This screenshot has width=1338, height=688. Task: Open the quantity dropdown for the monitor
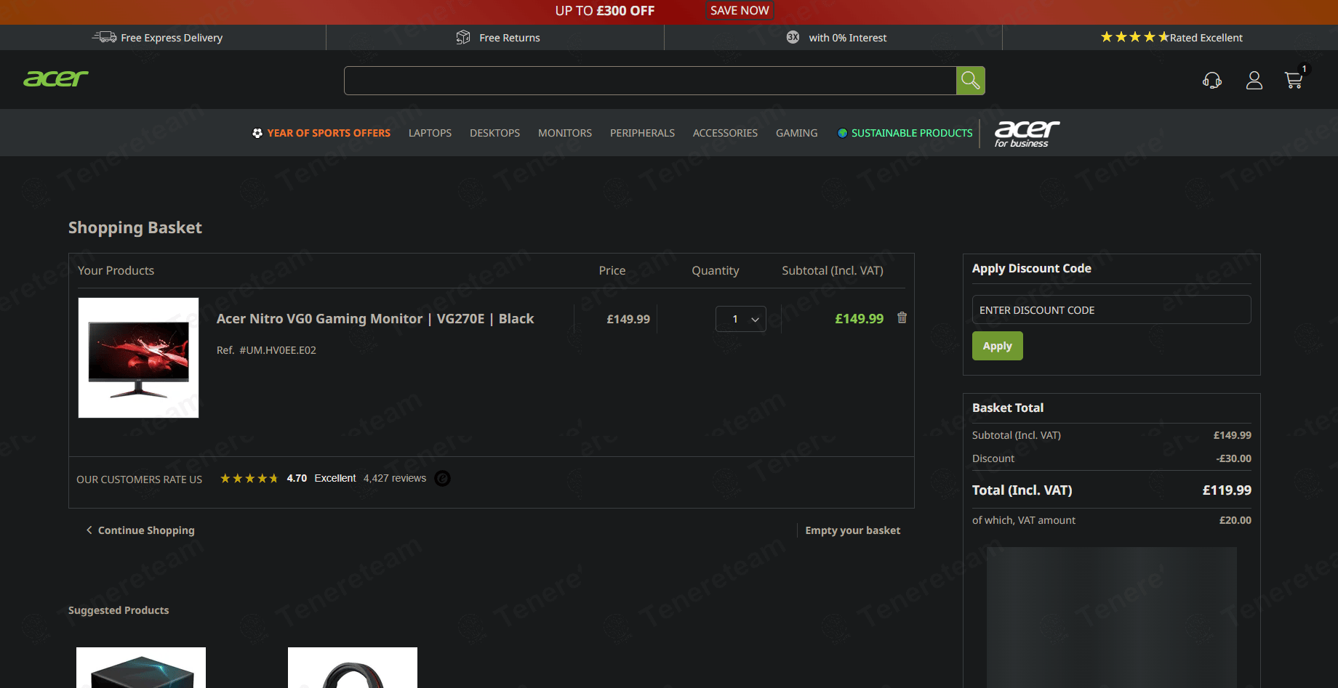[x=740, y=319]
